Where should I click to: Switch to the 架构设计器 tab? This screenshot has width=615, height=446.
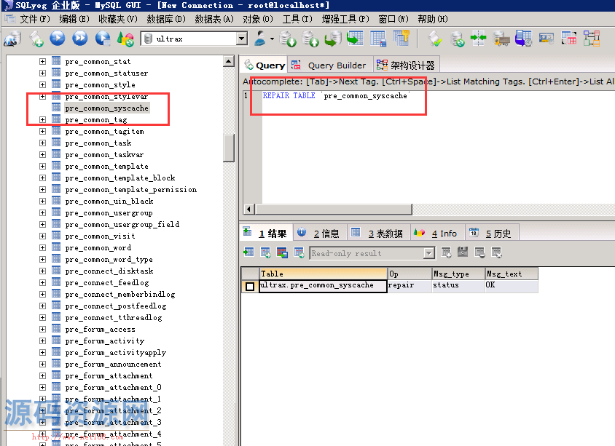[406, 65]
